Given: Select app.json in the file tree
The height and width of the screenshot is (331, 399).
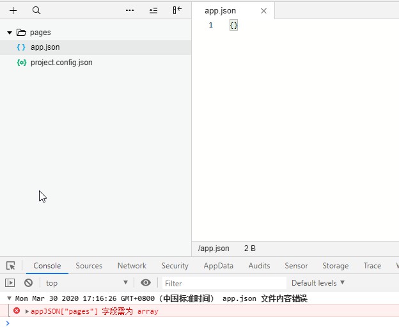Looking at the screenshot, I should tap(95, 47).
